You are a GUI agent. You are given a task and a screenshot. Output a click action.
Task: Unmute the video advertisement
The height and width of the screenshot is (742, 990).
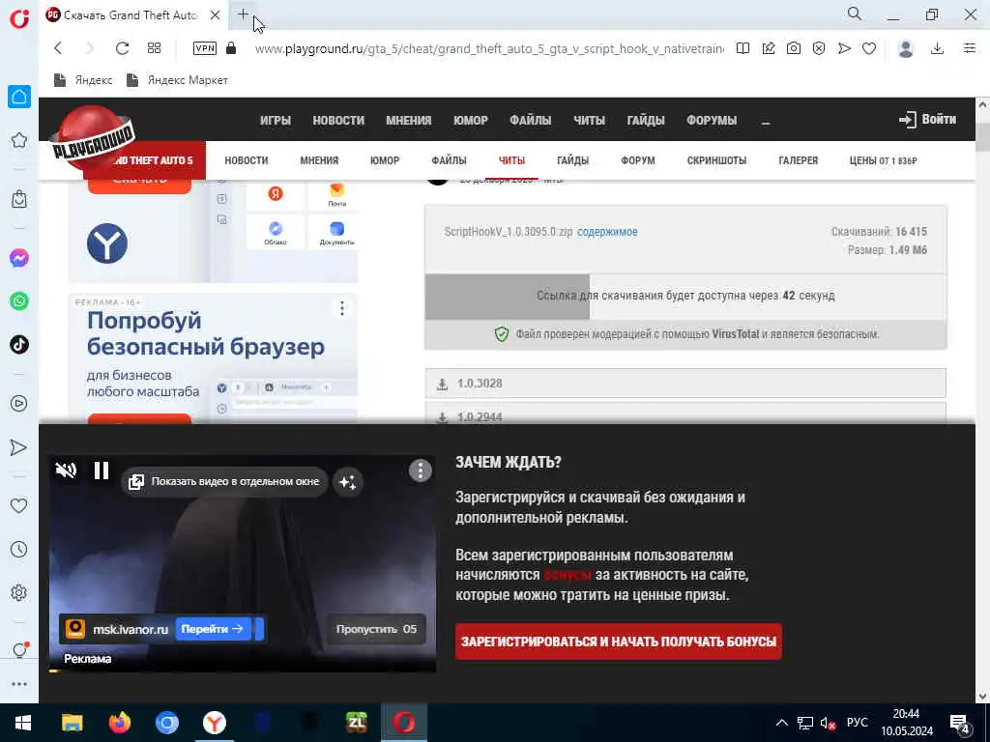pyautogui.click(x=67, y=471)
